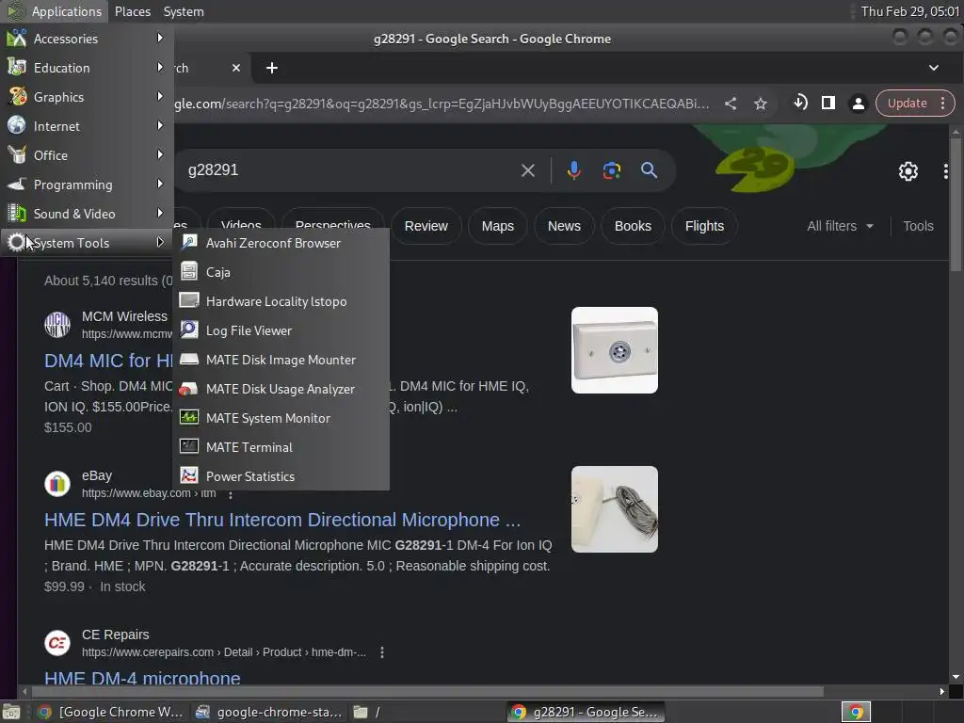Image resolution: width=964 pixels, height=723 pixels.
Task: Open Google quick settings gear
Action: 908,171
